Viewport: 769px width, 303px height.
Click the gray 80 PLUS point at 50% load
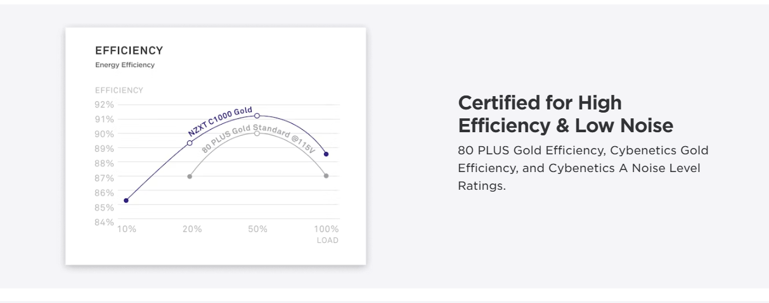tap(257, 133)
